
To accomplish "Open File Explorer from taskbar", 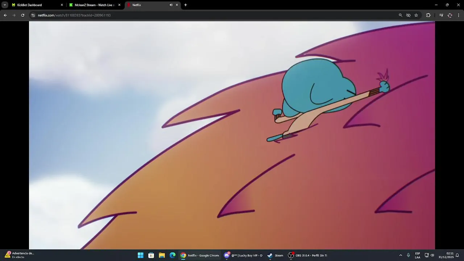I will pyautogui.click(x=162, y=255).
